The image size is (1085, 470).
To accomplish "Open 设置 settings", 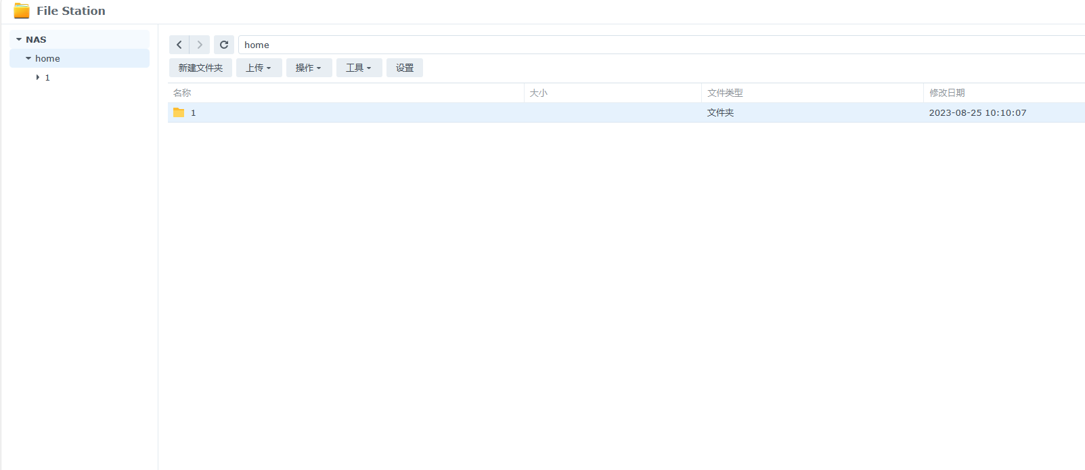I will [x=405, y=68].
